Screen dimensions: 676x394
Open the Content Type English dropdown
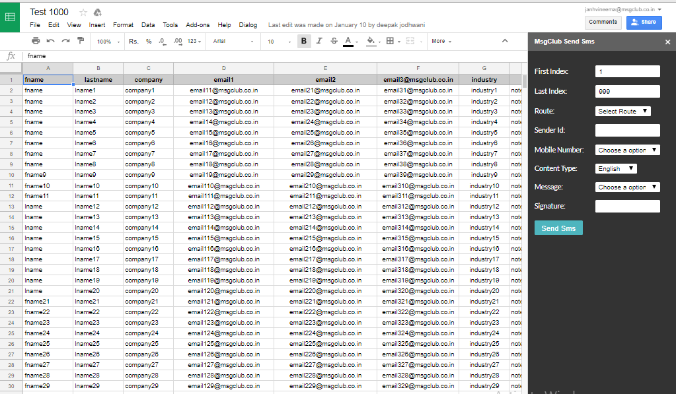pyautogui.click(x=616, y=169)
